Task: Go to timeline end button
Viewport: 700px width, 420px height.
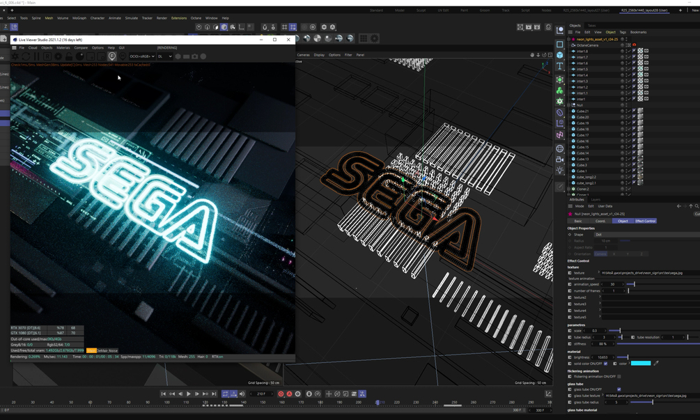Action: (214, 394)
